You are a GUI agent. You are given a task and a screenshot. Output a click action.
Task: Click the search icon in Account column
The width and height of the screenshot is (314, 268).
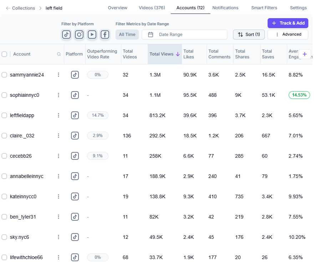[59, 54]
